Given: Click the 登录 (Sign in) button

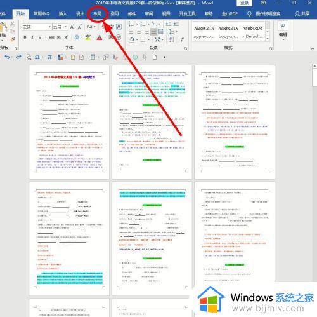Looking at the screenshot, I should coord(244,3).
